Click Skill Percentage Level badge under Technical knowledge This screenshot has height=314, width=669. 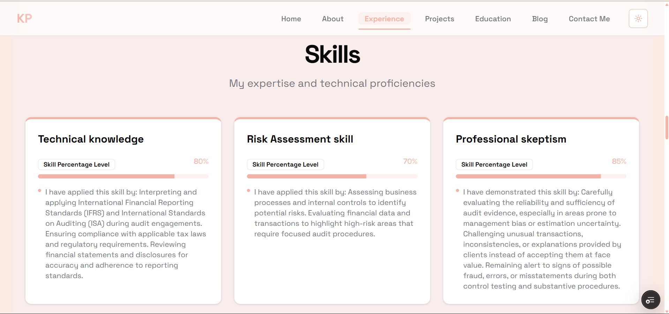pos(76,164)
